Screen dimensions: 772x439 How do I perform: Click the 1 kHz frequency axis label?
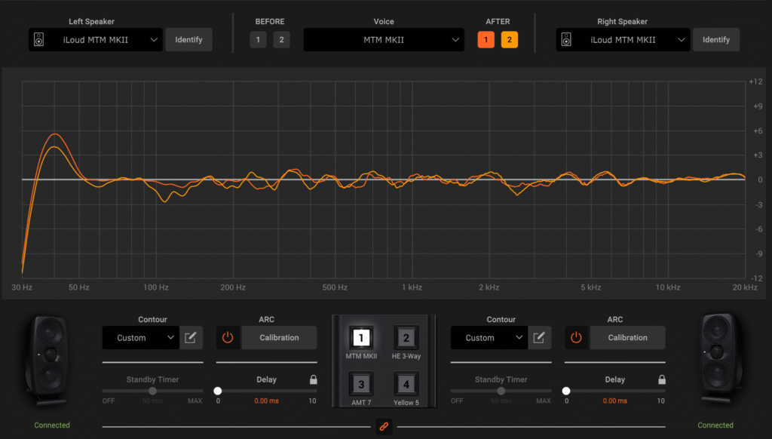pos(412,287)
